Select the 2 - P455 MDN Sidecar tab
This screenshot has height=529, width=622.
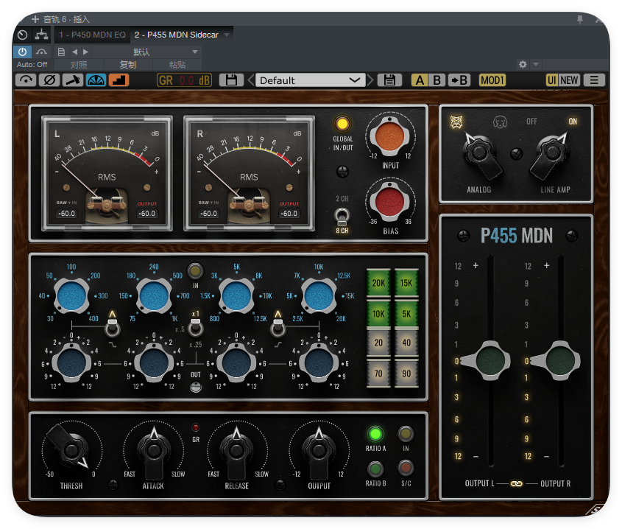click(x=177, y=35)
